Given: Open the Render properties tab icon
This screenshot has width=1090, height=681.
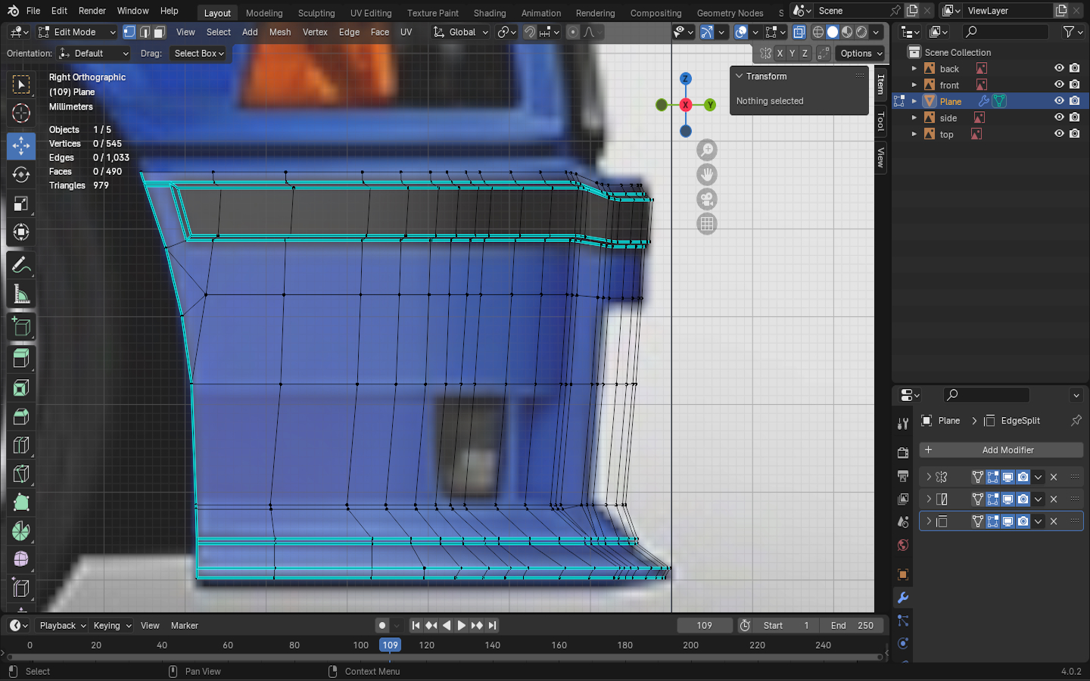Looking at the screenshot, I should coord(903,452).
